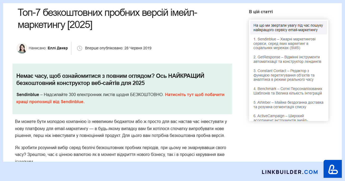Screen dimensions: 345x181
Task: Click the publish date '28 Червня 2019'
Action: pos(138,48)
